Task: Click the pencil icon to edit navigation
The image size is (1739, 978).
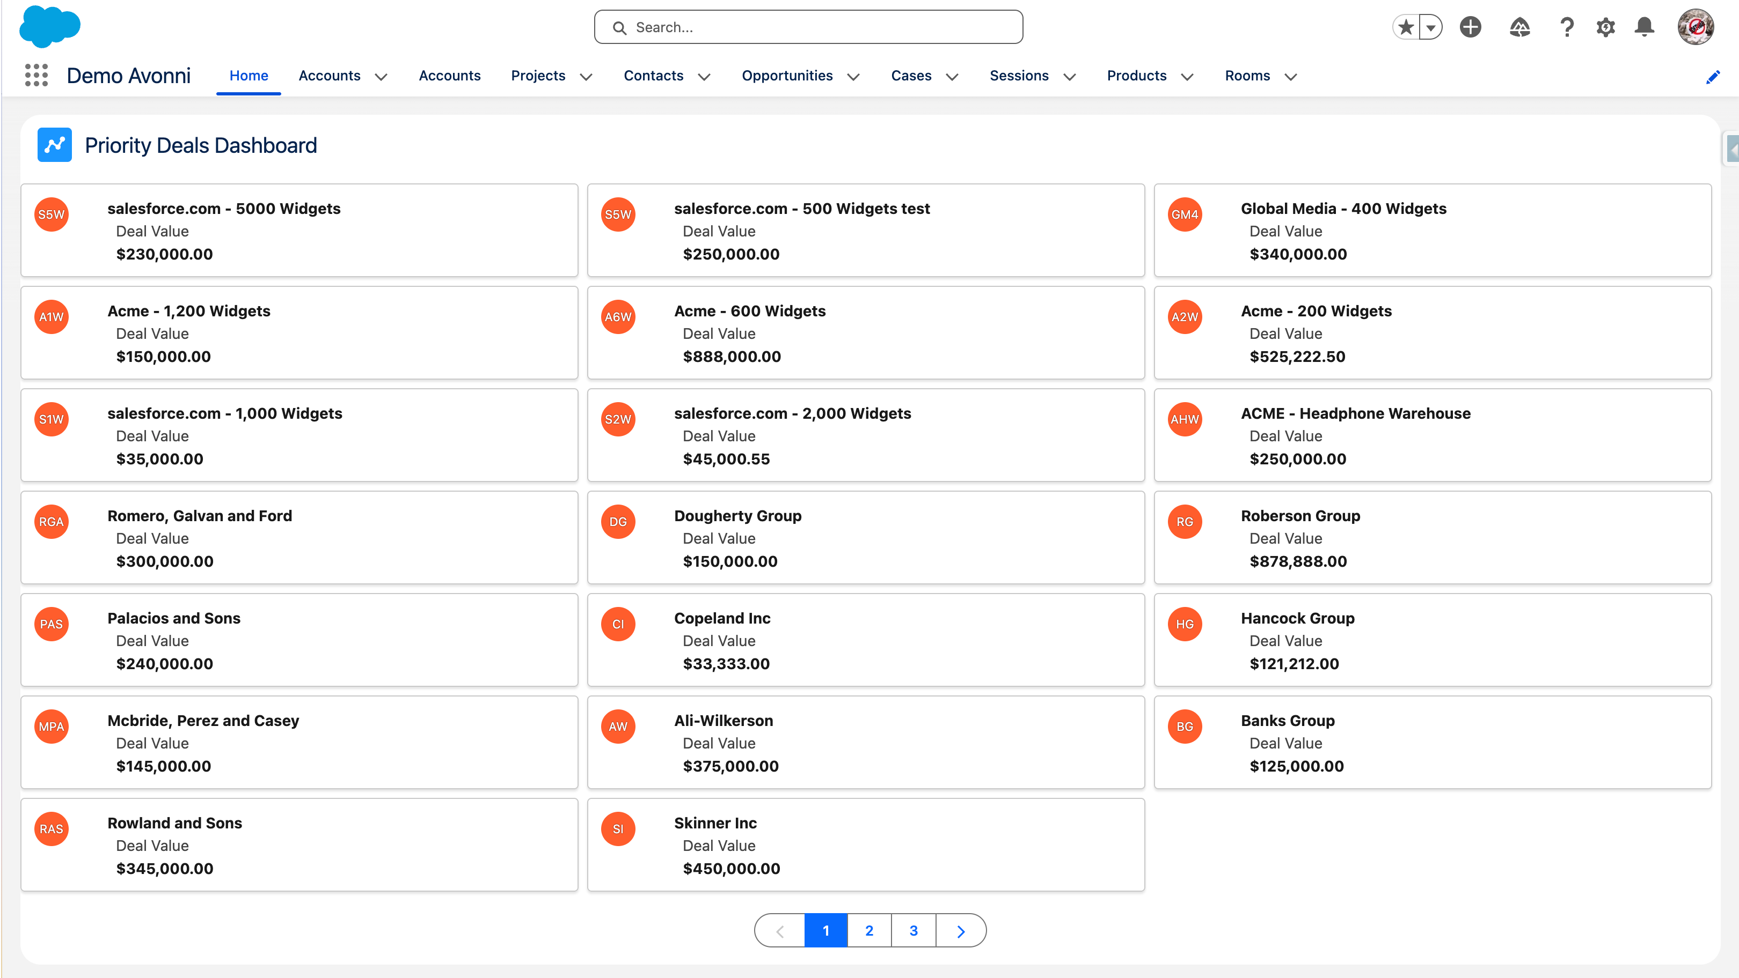Action: pyautogui.click(x=1713, y=77)
